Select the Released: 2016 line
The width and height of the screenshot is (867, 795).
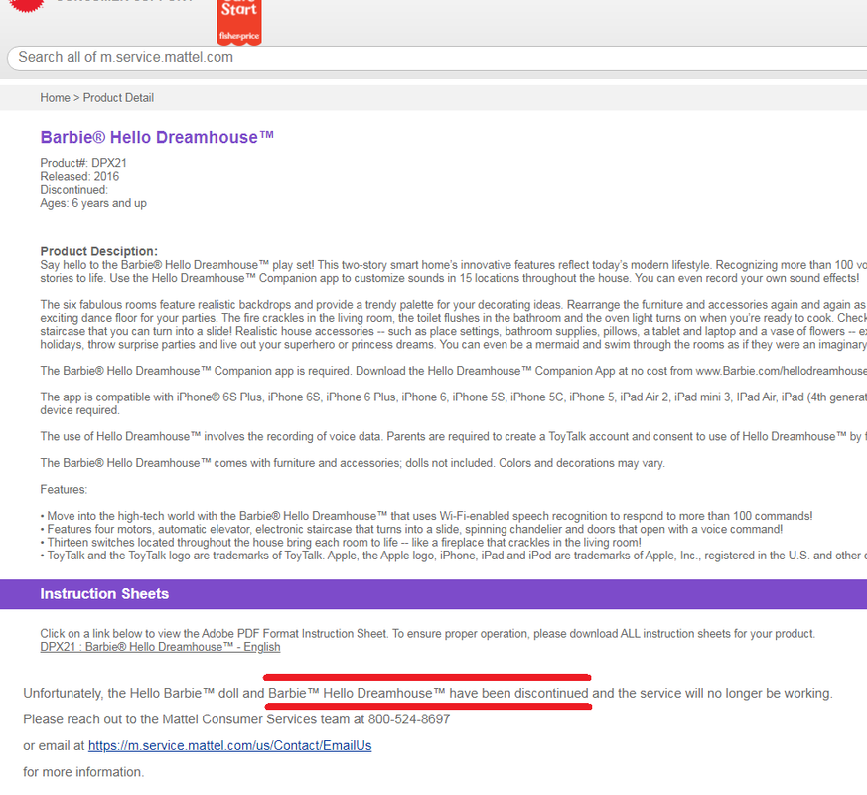click(79, 176)
